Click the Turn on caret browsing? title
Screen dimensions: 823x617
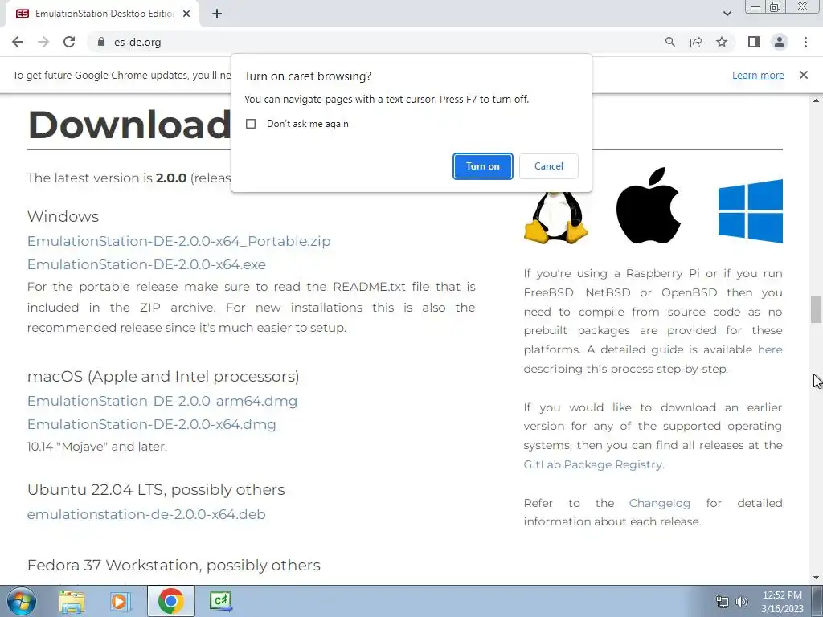[308, 76]
